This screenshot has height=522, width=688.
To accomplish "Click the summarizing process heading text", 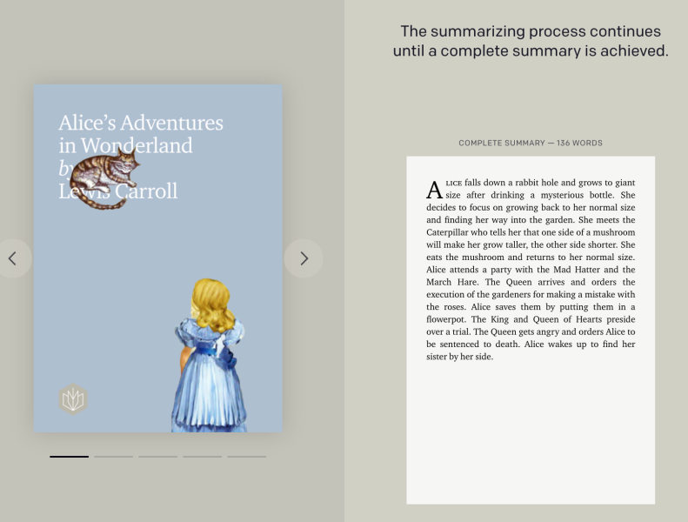I will [530, 41].
